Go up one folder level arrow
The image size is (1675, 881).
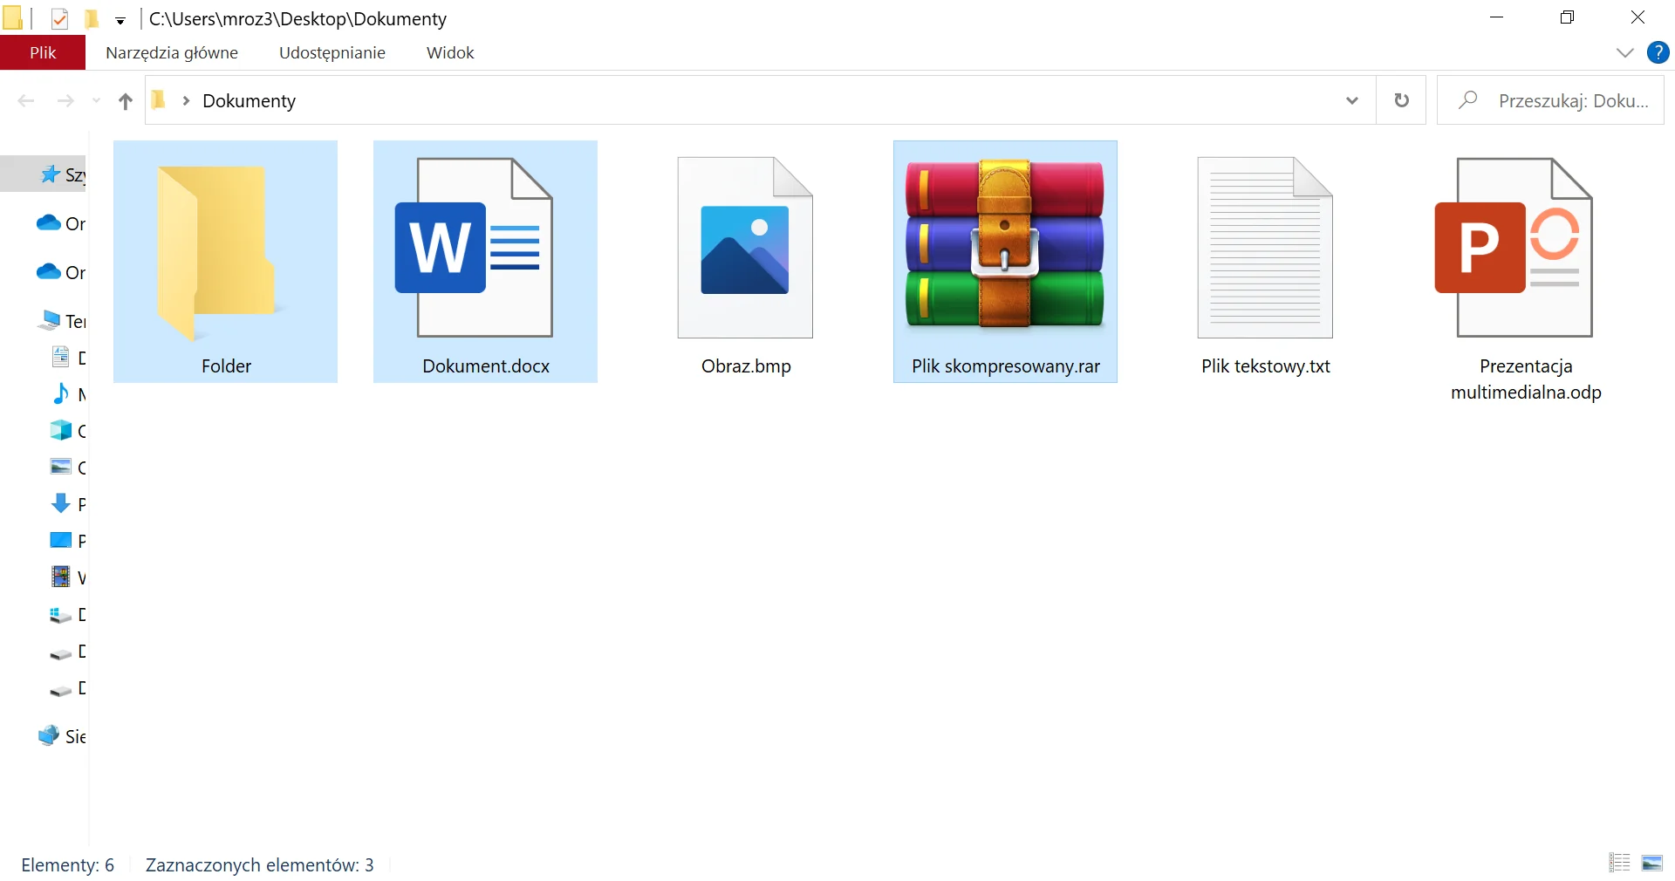pyautogui.click(x=126, y=101)
